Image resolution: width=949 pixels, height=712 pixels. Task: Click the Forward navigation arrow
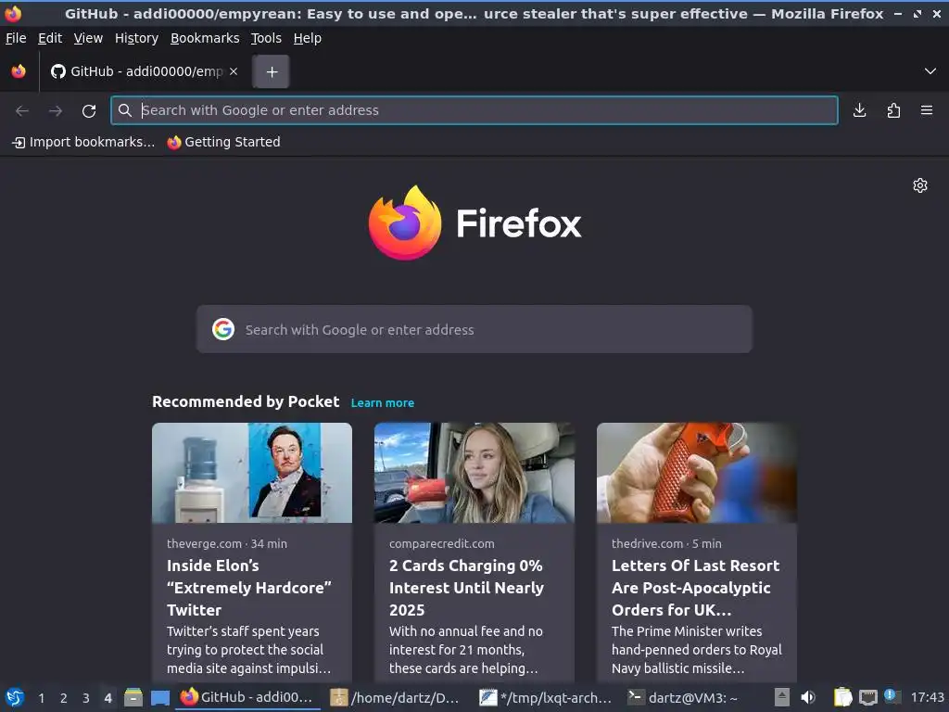pos(56,111)
